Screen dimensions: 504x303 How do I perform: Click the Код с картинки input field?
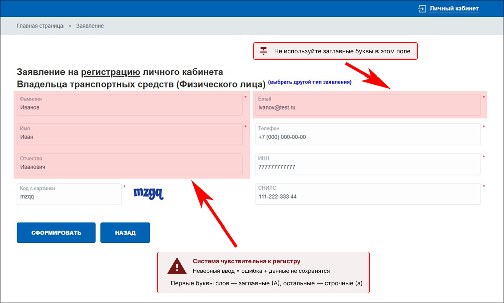tap(69, 194)
